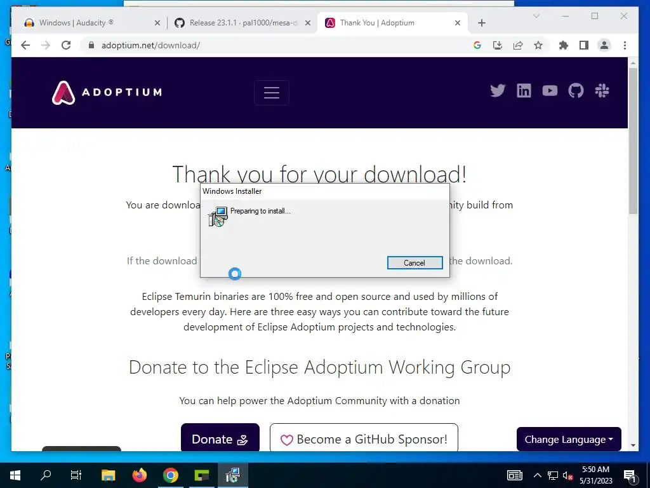Click 'Thank you for your download!' heading
650x488 pixels.
320,174
